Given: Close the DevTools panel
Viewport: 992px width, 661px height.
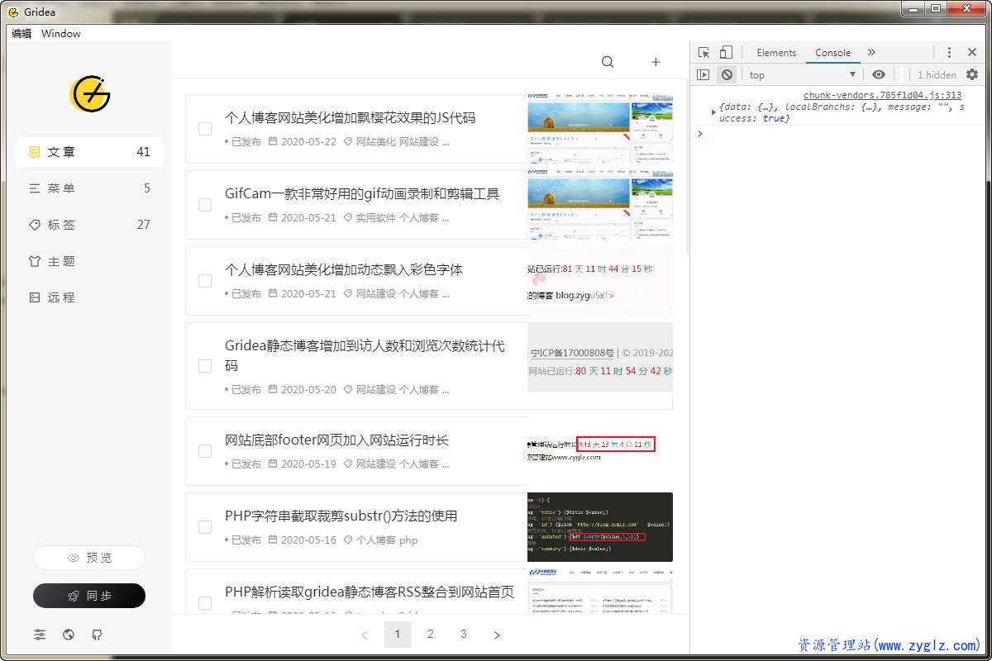Looking at the screenshot, I should [972, 52].
